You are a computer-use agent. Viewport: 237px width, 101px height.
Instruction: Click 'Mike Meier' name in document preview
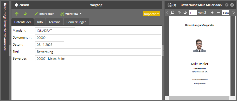200,64
